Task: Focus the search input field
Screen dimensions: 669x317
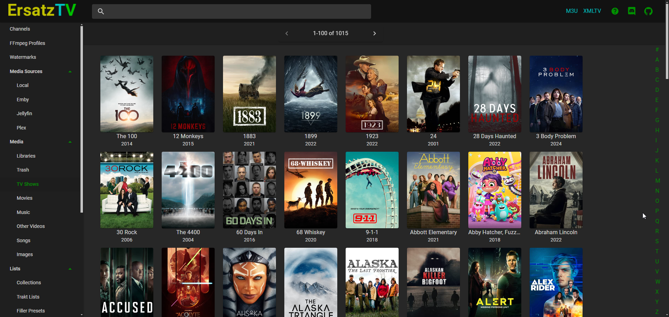Action: [x=231, y=11]
